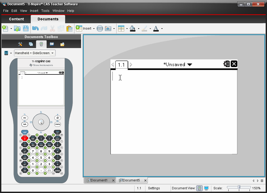Copy selection with the copy icon
Viewport: 267px width, 193px height.
tap(61, 29)
